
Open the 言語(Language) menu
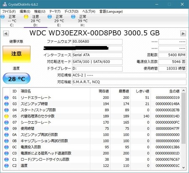111,11
